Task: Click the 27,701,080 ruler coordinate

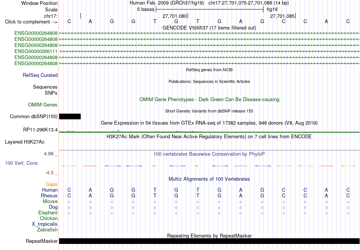Action: pyautogui.click(x=174, y=16)
